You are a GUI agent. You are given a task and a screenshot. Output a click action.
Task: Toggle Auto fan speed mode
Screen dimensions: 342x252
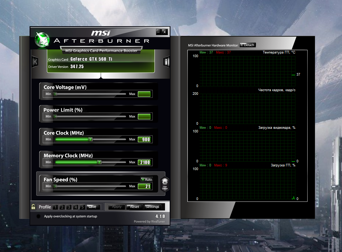coord(146,179)
